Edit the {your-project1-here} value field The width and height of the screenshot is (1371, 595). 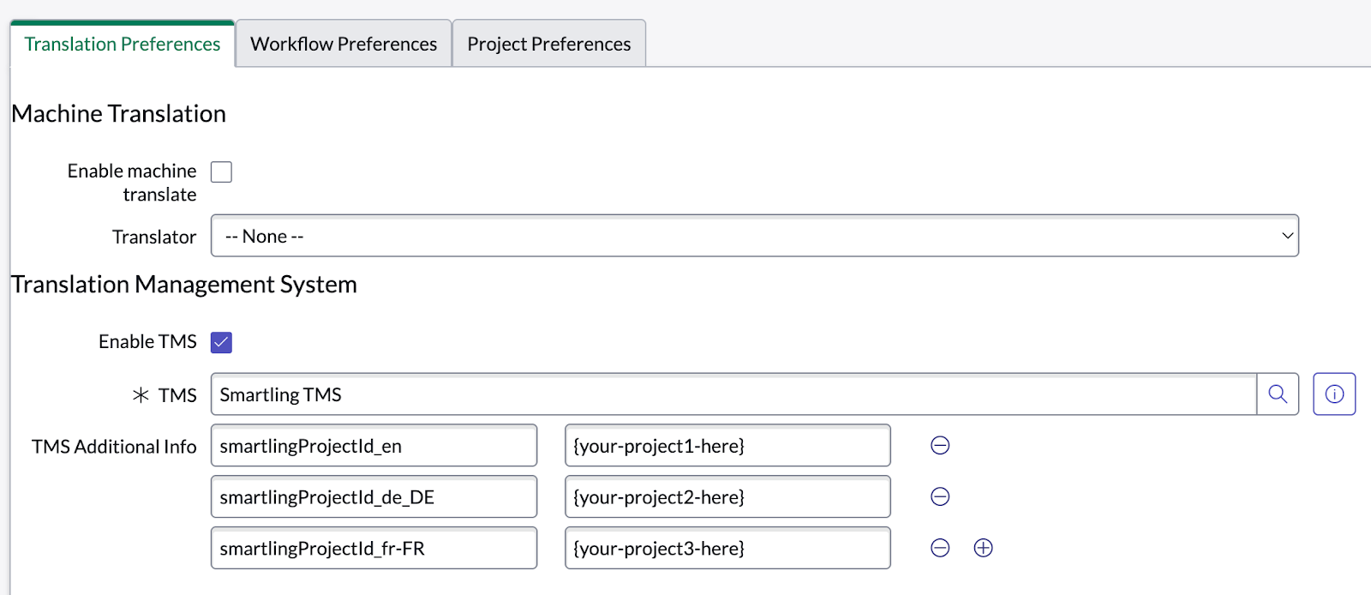point(727,446)
